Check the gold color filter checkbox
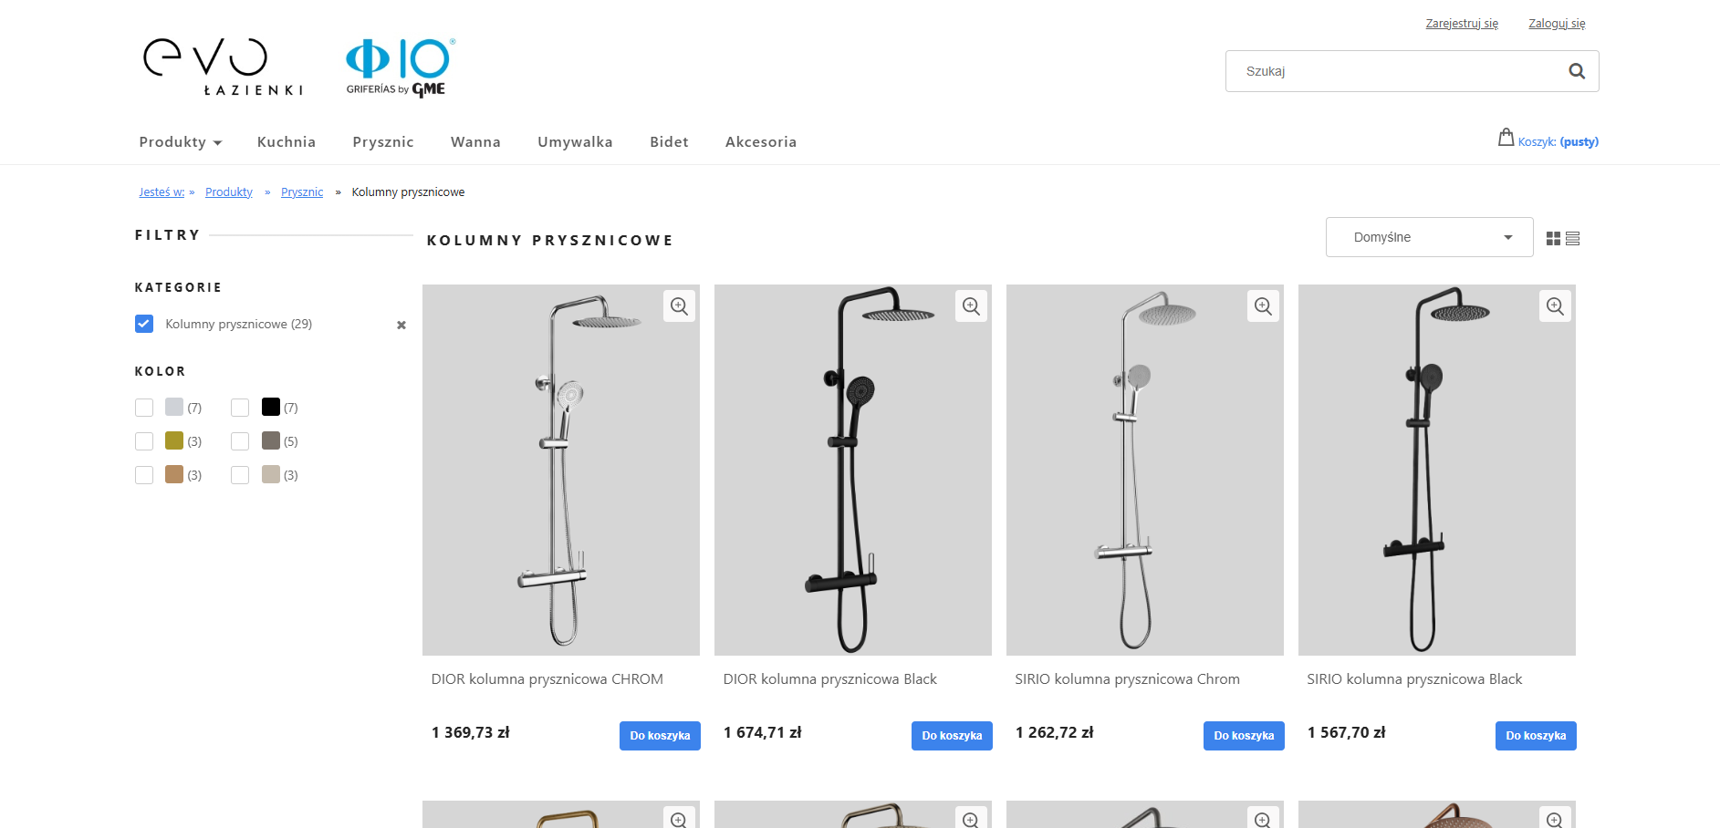1720x828 pixels. coord(144,441)
